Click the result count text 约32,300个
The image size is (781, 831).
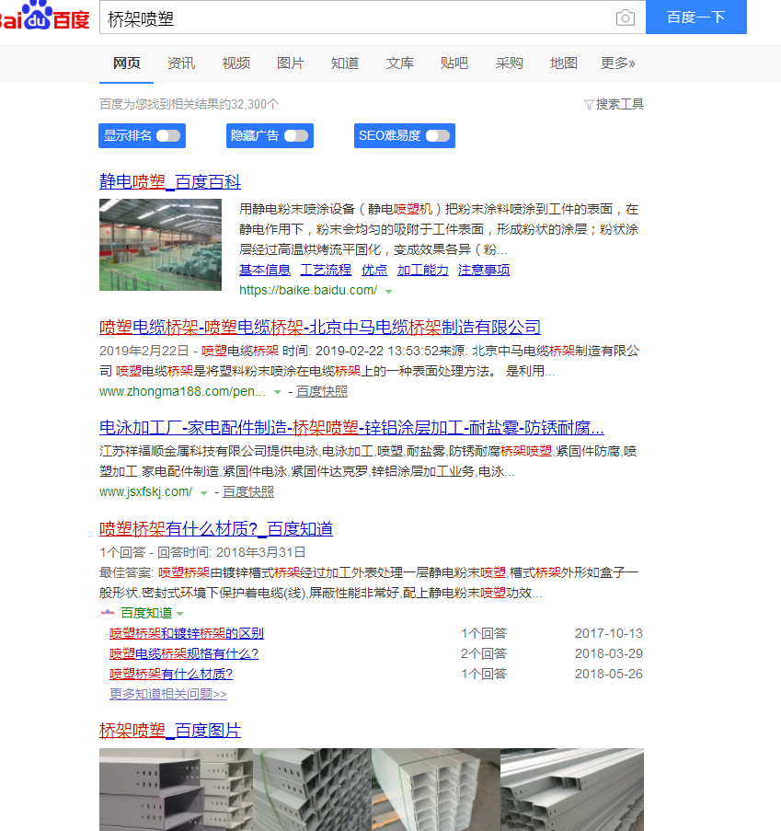coord(250,104)
